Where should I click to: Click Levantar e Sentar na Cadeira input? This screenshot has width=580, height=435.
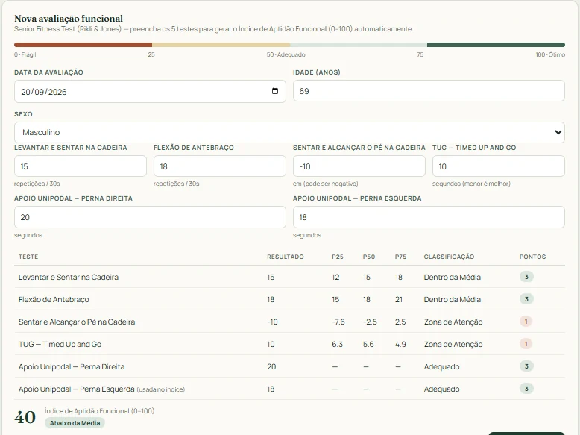[x=81, y=166]
